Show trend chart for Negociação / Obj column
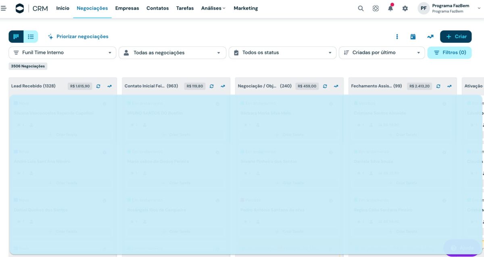The image size is (484, 257). pos(336,86)
